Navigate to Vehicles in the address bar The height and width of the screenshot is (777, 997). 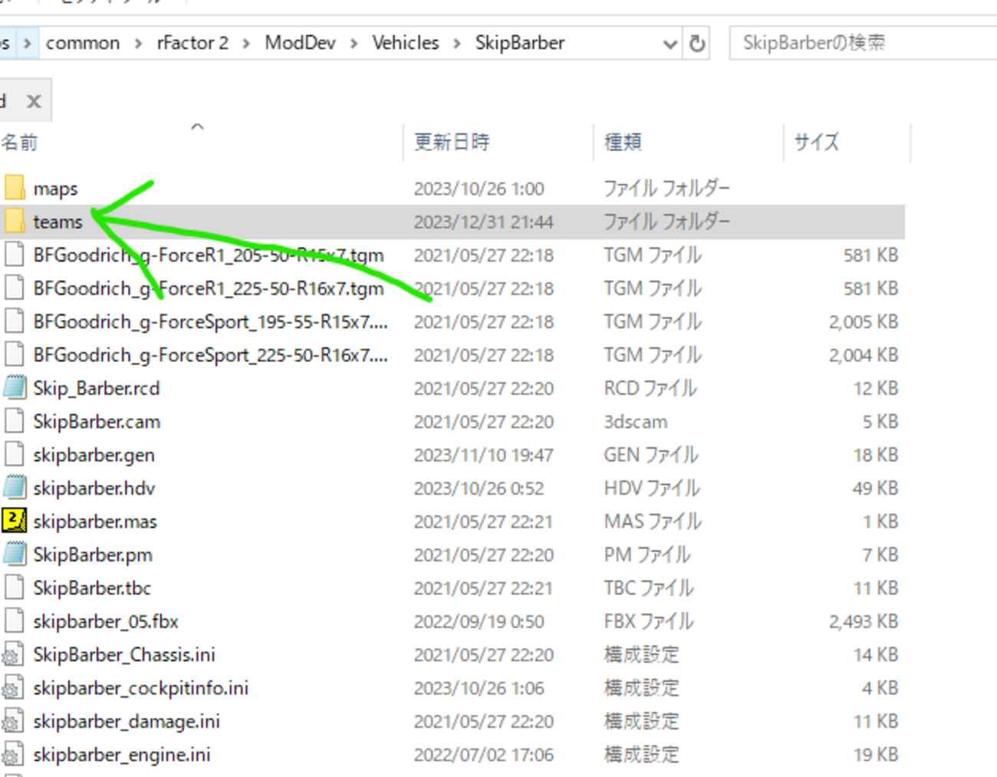pos(405,43)
